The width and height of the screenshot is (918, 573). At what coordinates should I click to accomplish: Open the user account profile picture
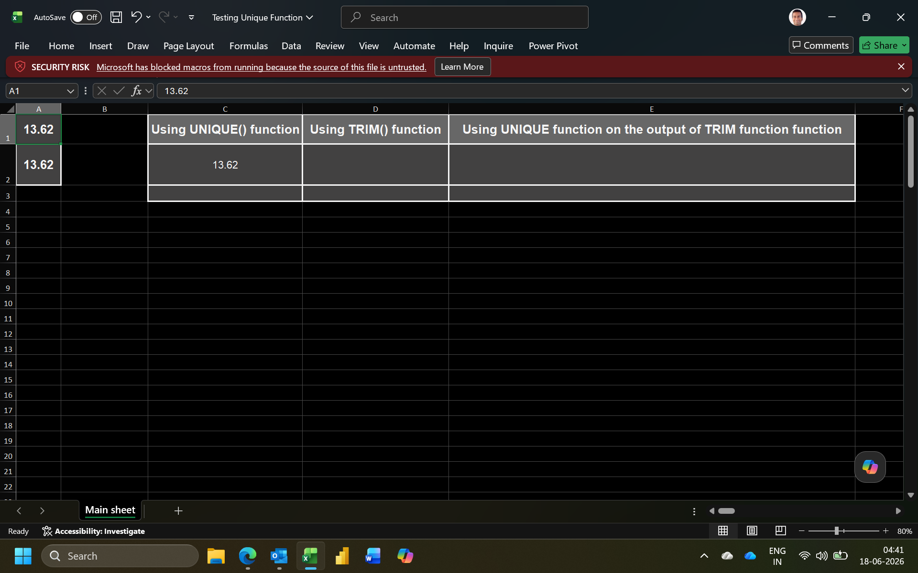tap(797, 17)
